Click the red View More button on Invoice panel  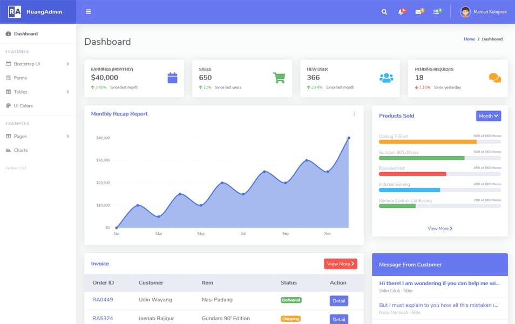pyautogui.click(x=340, y=264)
